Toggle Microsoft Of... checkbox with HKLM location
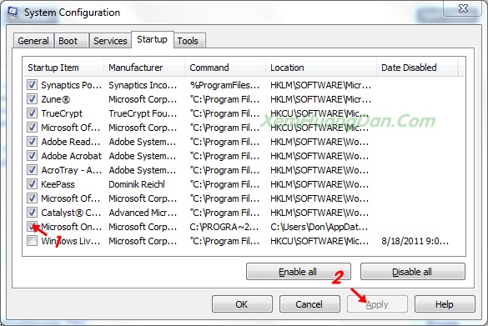This screenshot has height=326, width=488. (32, 198)
